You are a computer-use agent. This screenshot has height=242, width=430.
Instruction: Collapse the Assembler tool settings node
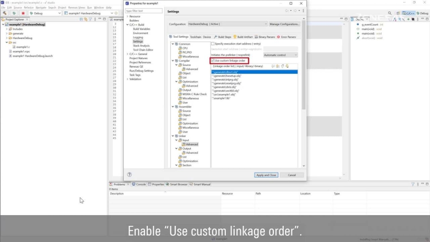tap(173, 107)
